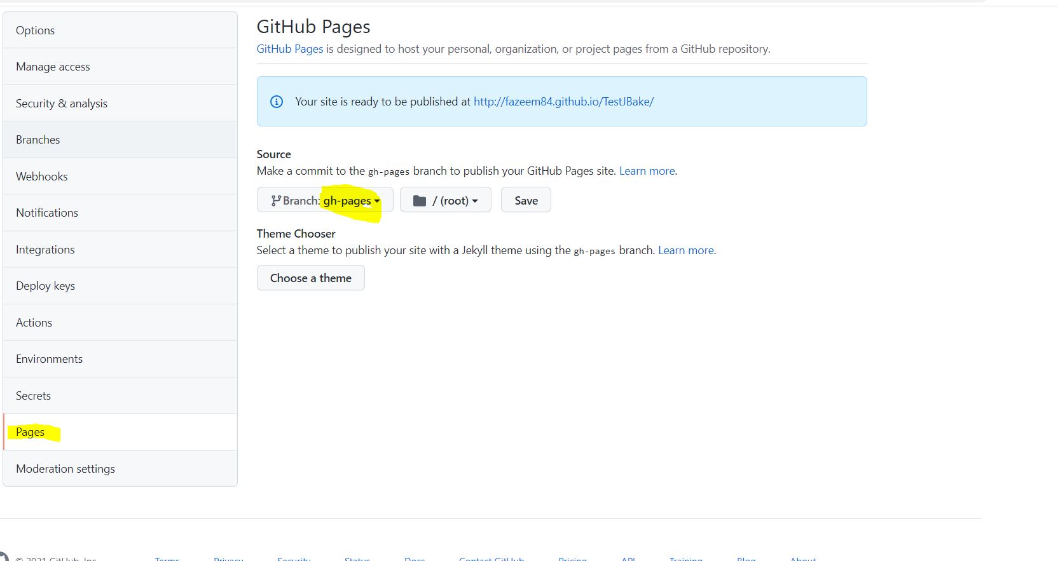Select Manage access in the sidebar
1058x561 pixels.
pyautogui.click(x=120, y=67)
